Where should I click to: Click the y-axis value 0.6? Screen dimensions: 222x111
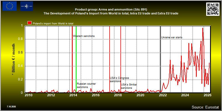click(x=21, y=53)
